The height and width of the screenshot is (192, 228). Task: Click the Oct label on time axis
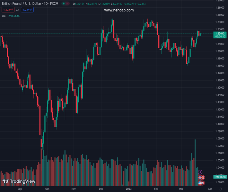point(47,189)
